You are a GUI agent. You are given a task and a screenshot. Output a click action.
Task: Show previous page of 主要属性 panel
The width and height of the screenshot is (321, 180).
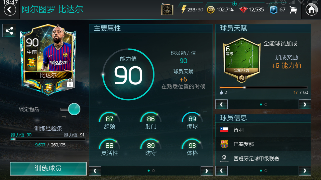(95, 171)
